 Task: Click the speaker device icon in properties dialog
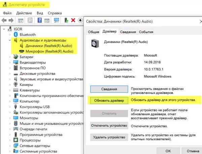click(x=95, y=43)
